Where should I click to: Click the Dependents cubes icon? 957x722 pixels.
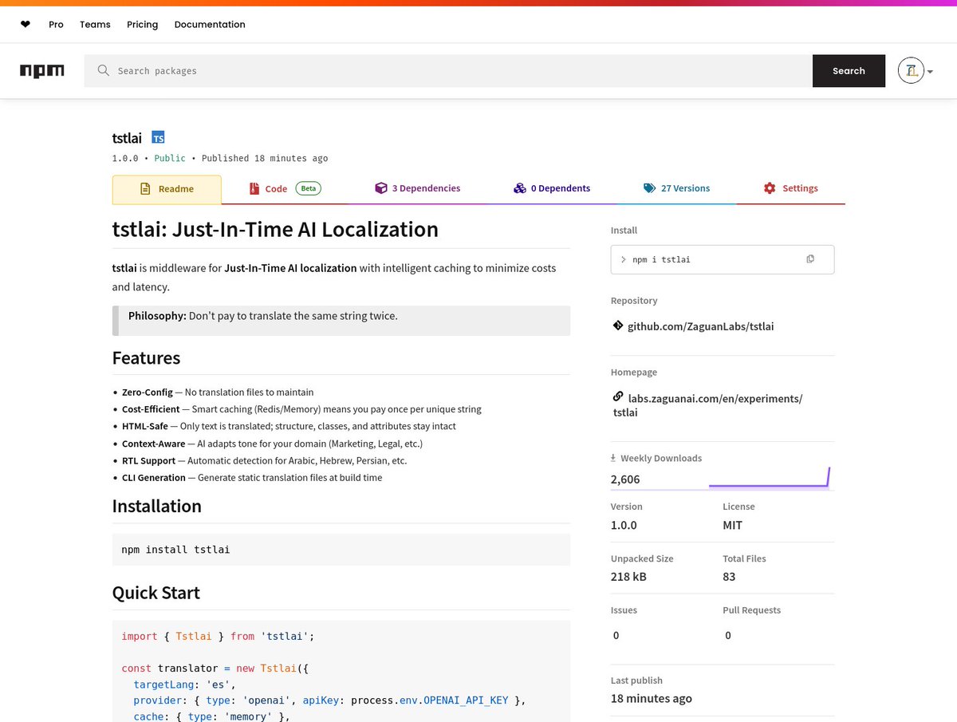pos(520,188)
